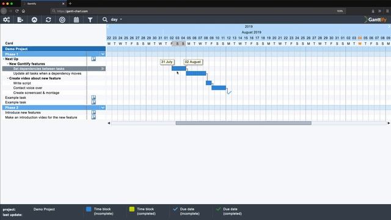Click the Write script Gantt bar

pos(209,83)
